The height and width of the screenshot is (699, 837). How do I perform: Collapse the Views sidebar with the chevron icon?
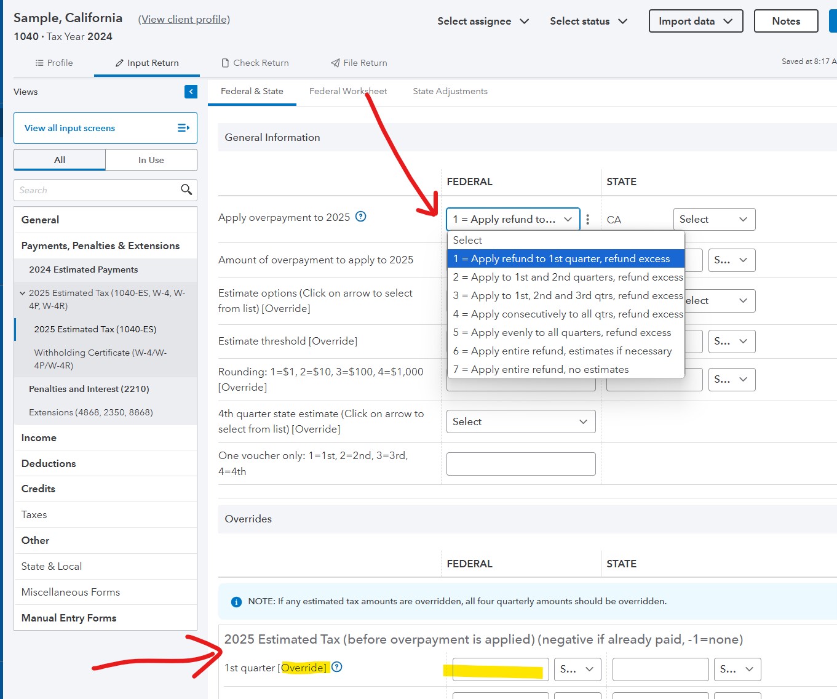point(191,91)
